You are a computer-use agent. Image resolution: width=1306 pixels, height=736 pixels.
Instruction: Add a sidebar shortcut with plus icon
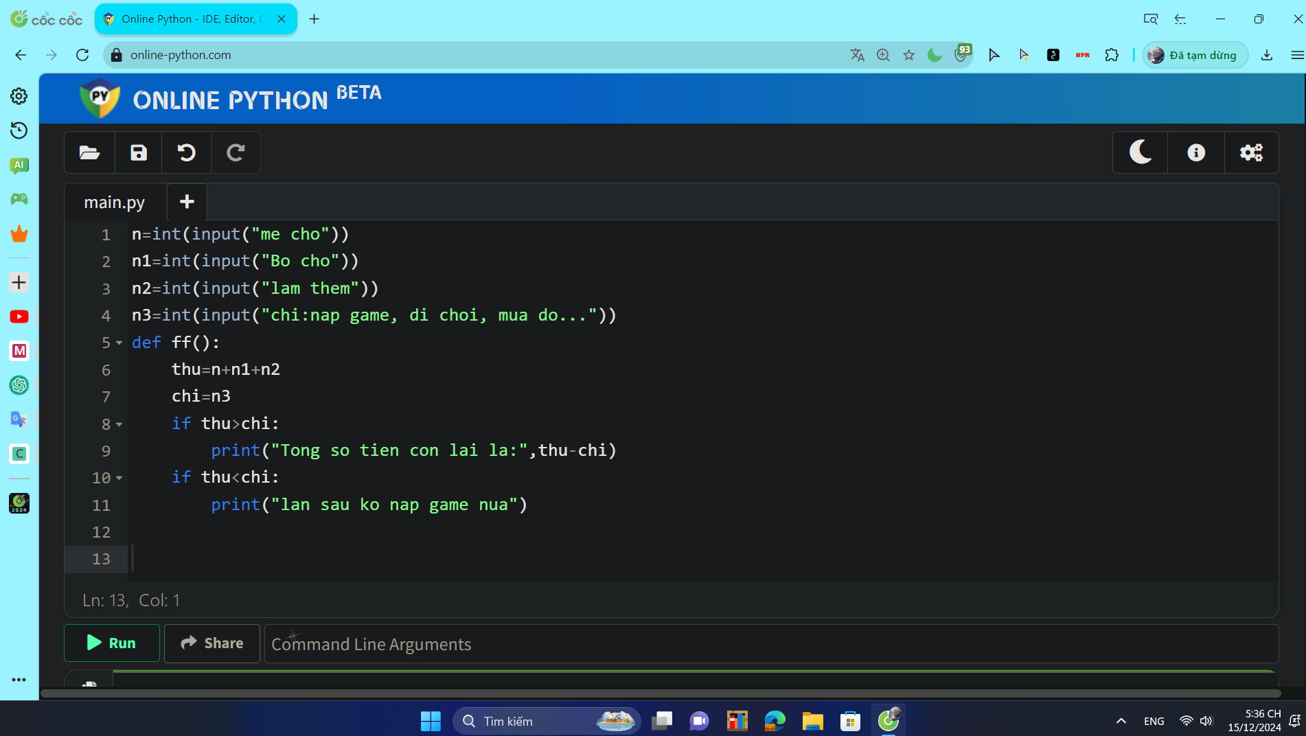19,282
